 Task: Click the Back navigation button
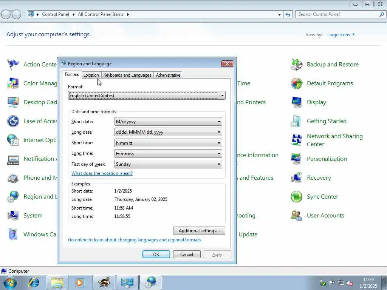6,15
